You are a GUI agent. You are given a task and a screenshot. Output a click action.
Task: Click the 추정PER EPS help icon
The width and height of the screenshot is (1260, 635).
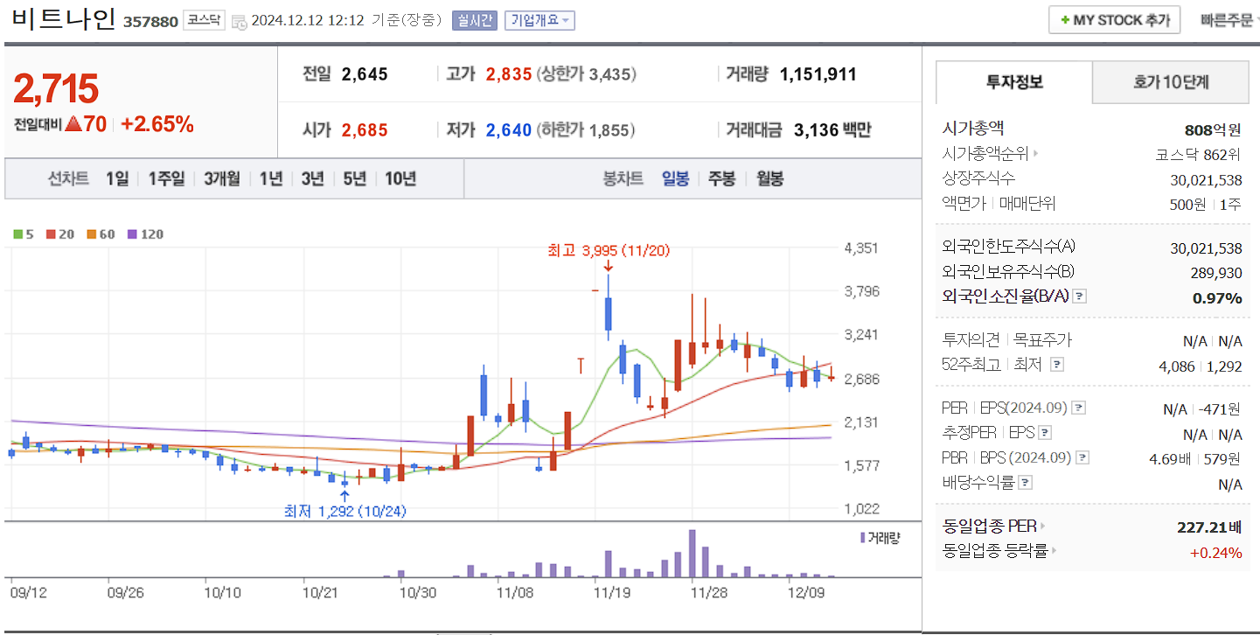coord(1045,432)
